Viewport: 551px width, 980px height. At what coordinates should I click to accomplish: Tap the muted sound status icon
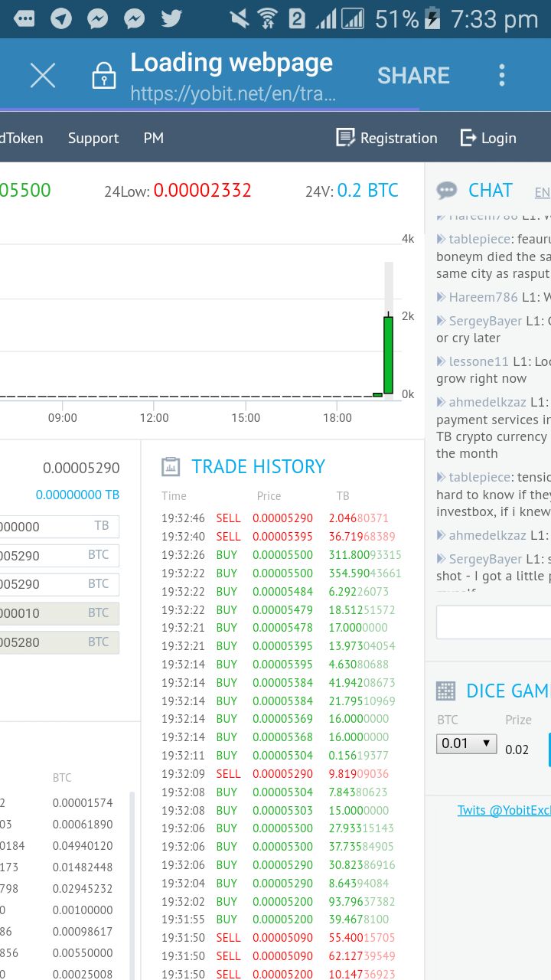[240, 18]
